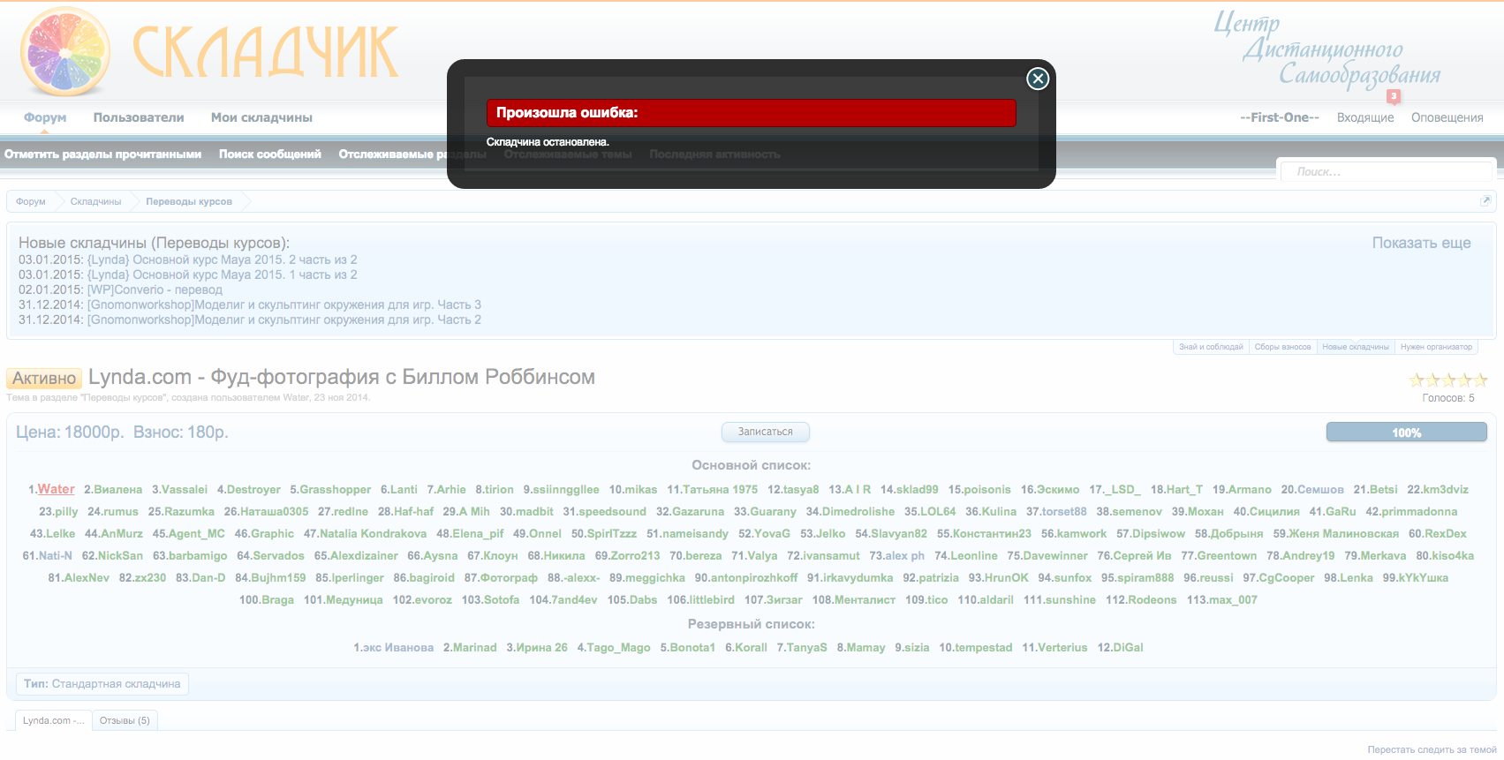
Task: Open Поиск сообщений
Action: click(x=270, y=154)
